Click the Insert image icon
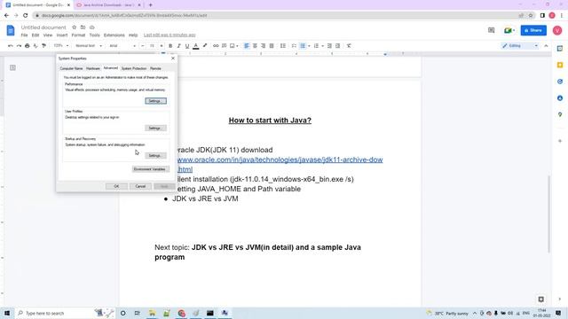This screenshot has width=568, height=319. [233, 46]
